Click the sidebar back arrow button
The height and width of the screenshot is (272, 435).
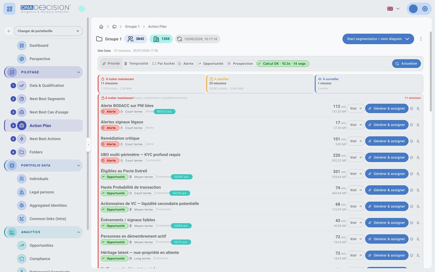tap(9, 31)
